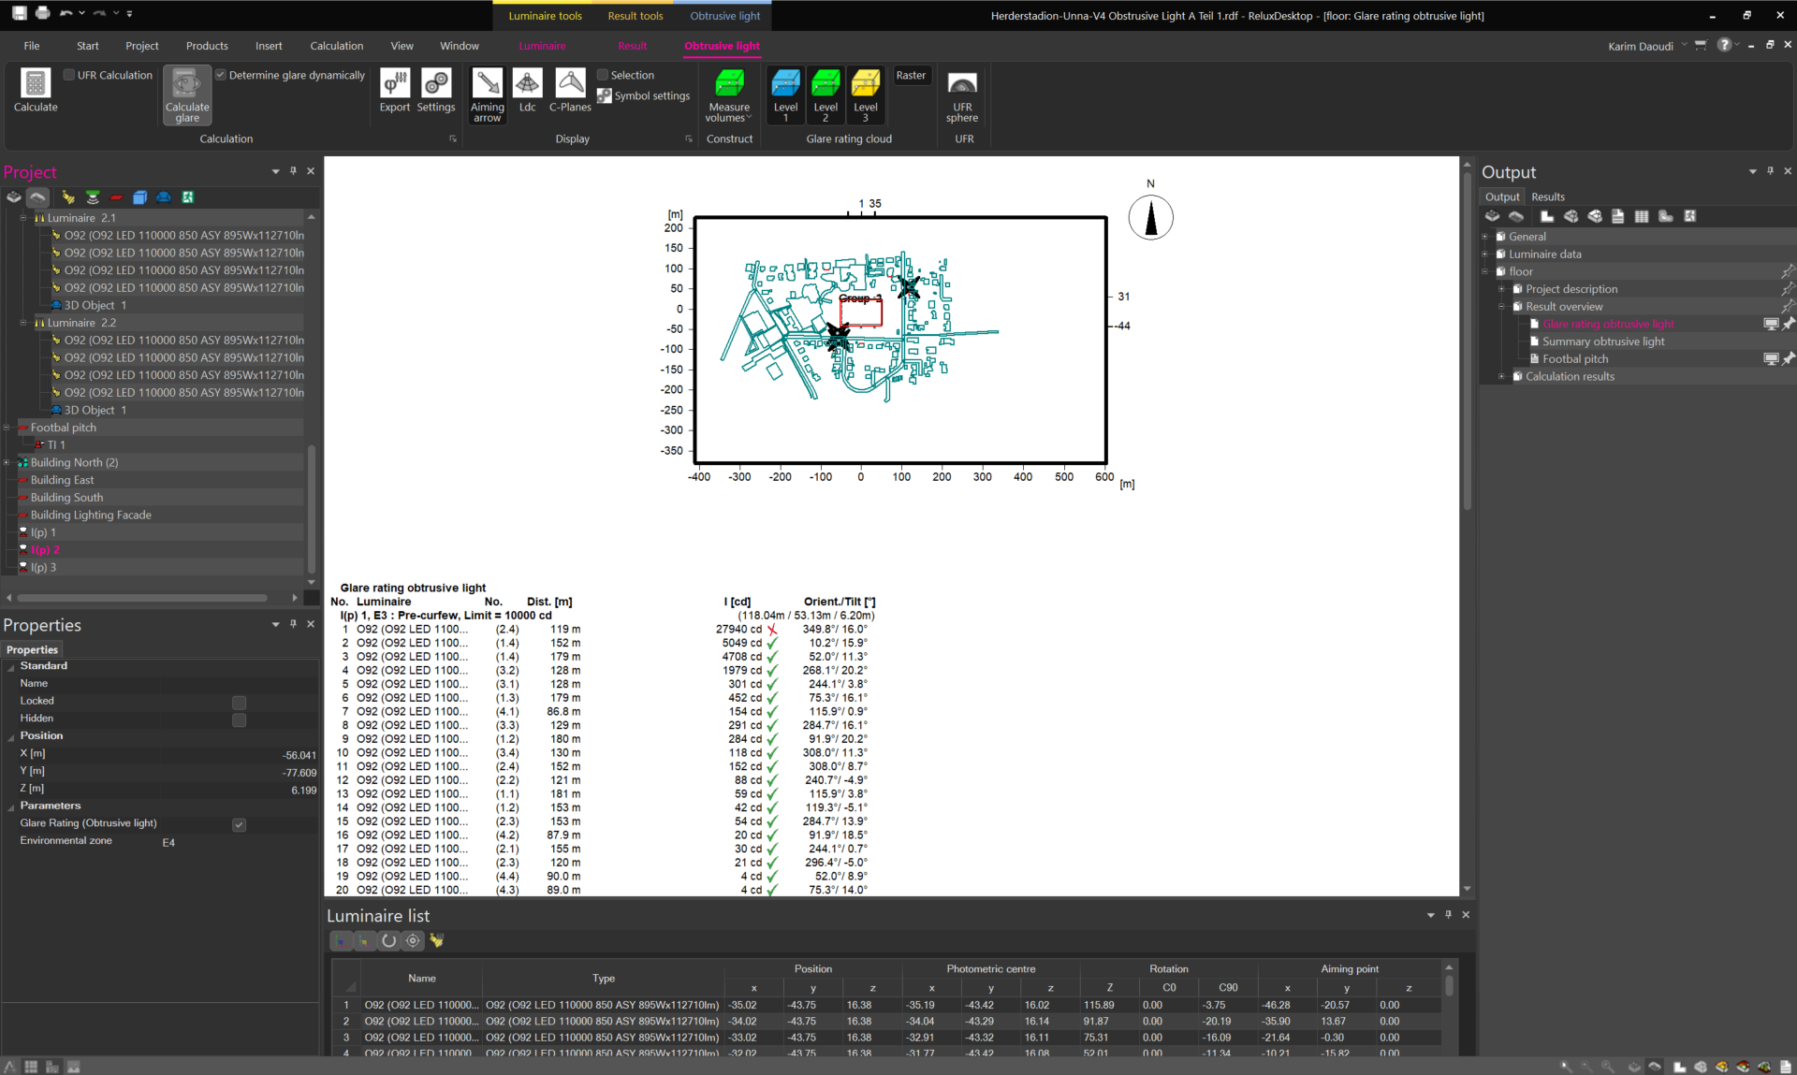
Task: Toggle Glare Rating (Obtrusive light) checkbox
Action: click(x=240, y=824)
